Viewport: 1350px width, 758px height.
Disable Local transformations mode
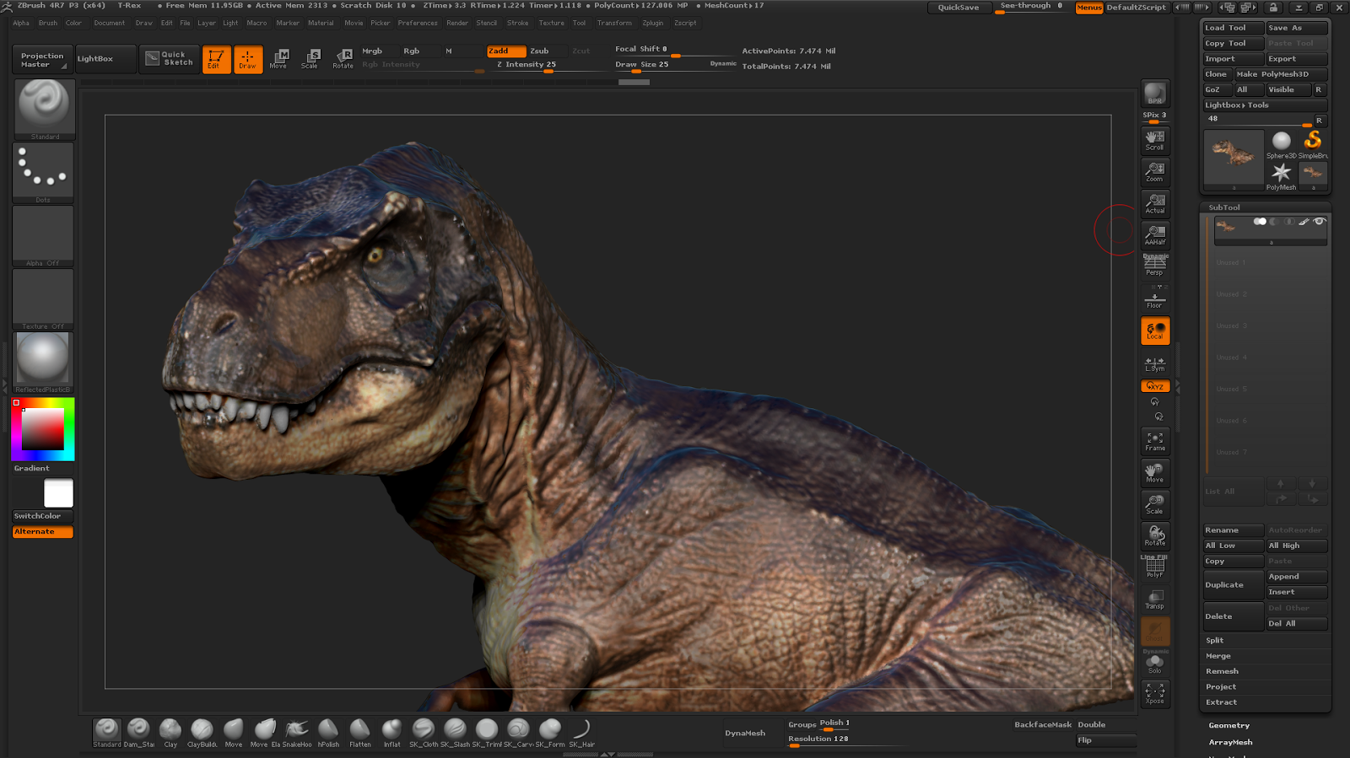click(1154, 331)
